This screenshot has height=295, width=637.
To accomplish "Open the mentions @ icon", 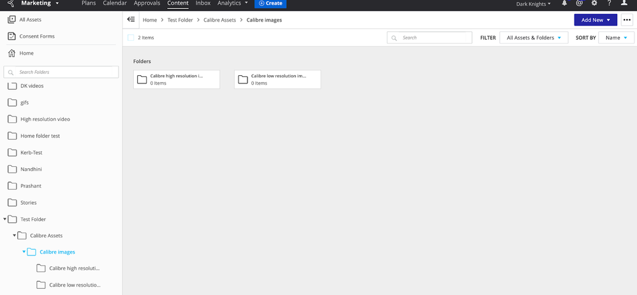I will tap(579, 3).
